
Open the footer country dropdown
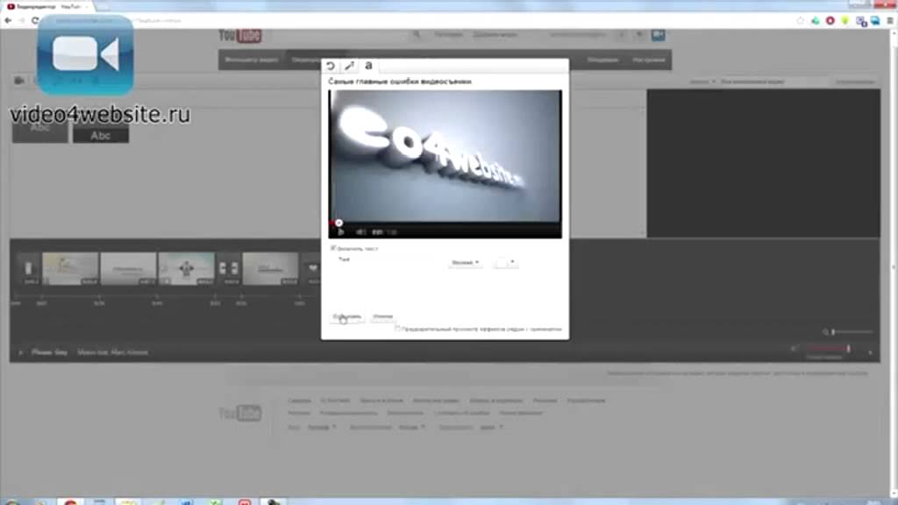tap(412, 427)
